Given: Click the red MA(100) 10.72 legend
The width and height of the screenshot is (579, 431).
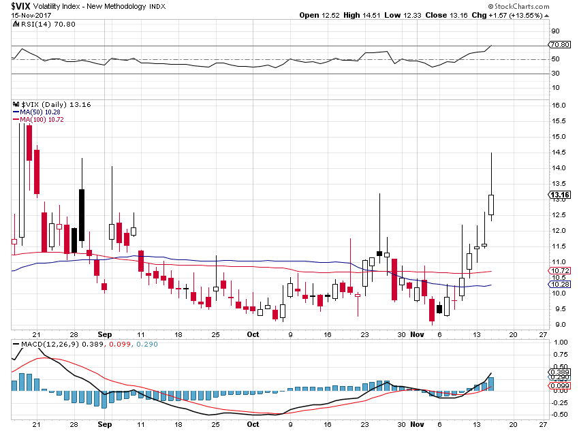Looking at the screenshot, I should coord(38,120).
